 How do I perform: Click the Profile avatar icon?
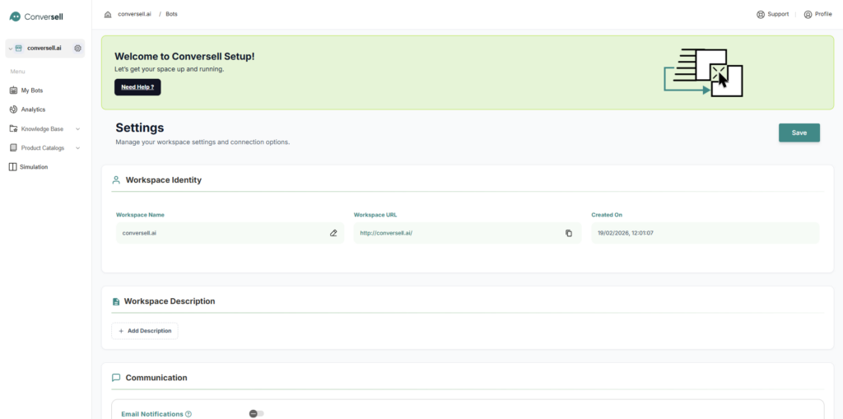[808, 14]
